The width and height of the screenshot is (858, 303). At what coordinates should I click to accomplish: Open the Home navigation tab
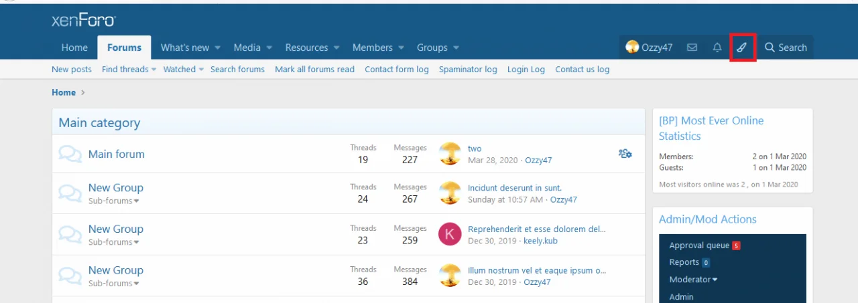pos(74,47)
